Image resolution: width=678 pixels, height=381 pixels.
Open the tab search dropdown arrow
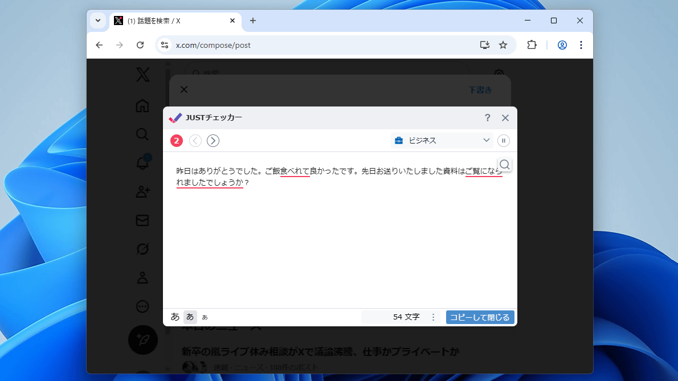point(98,21)
